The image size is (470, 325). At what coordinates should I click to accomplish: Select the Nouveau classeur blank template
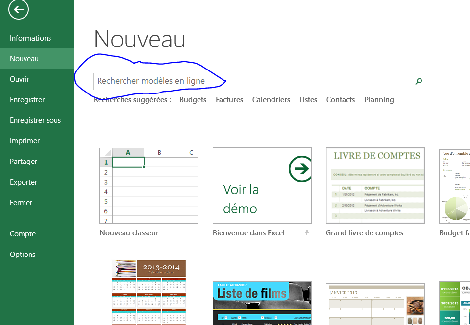[x=149, y=186]
